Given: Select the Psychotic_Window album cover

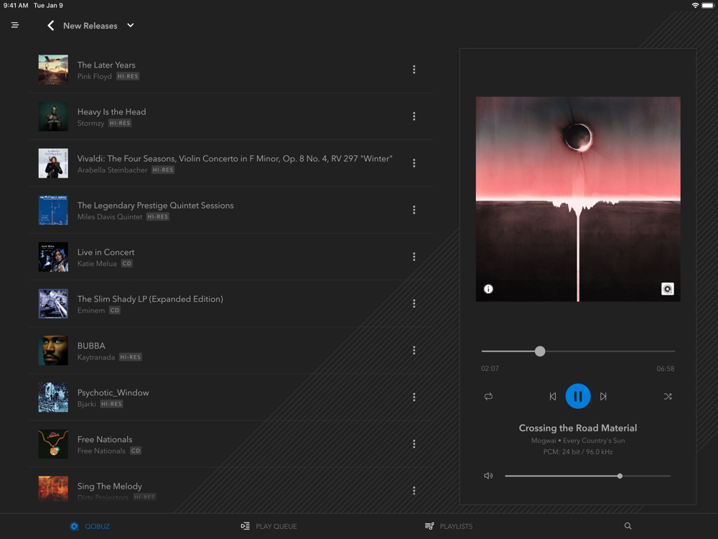Looking at the screenshot, I should tap(53, 397).
